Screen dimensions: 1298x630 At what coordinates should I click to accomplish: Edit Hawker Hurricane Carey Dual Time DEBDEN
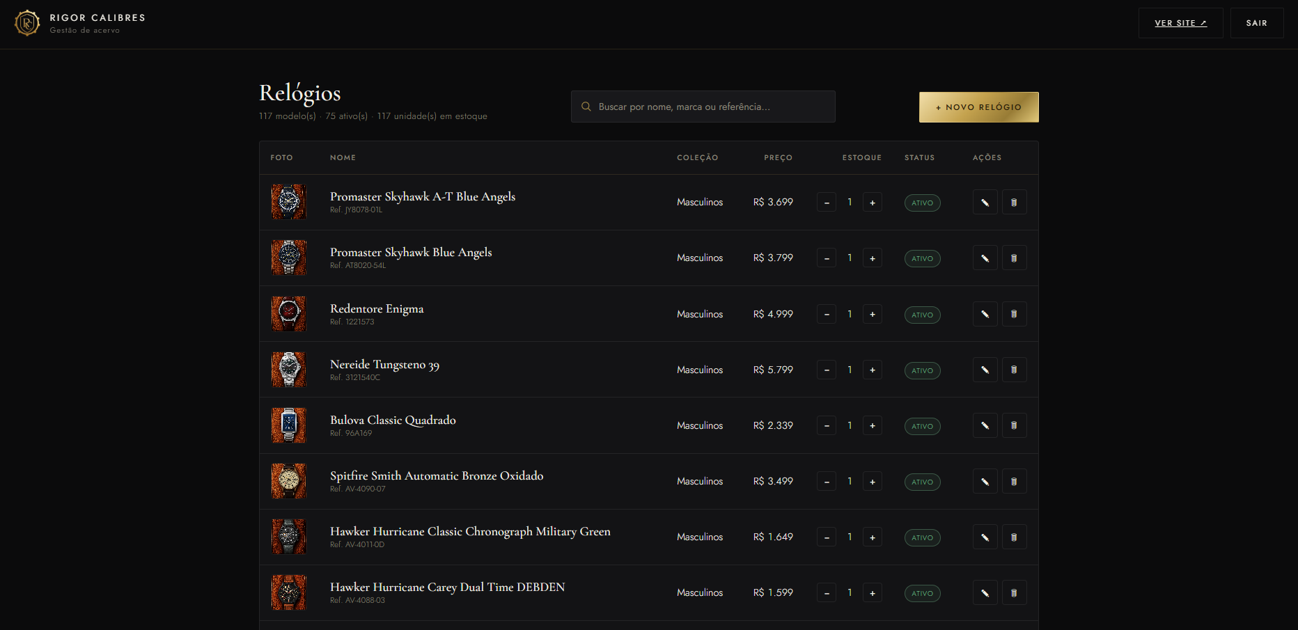985,592
